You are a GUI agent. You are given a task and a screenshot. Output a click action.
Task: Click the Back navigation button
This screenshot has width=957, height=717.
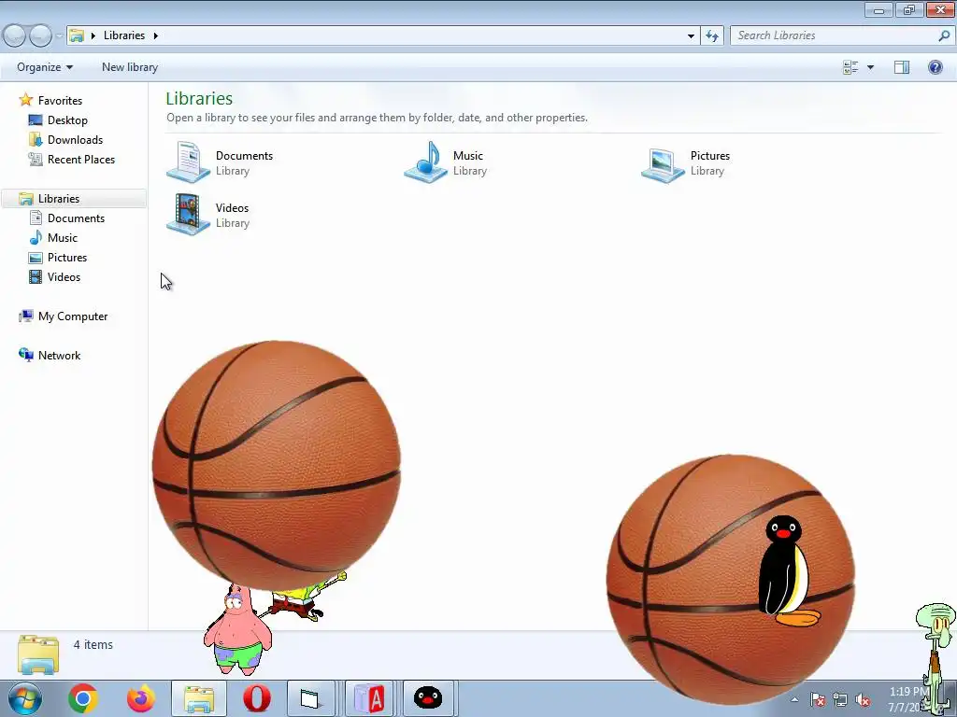(15, 35)
